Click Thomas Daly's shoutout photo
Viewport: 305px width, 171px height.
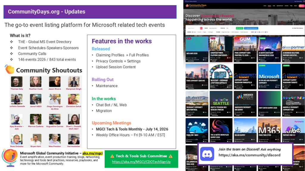click(x=17, y=82)
